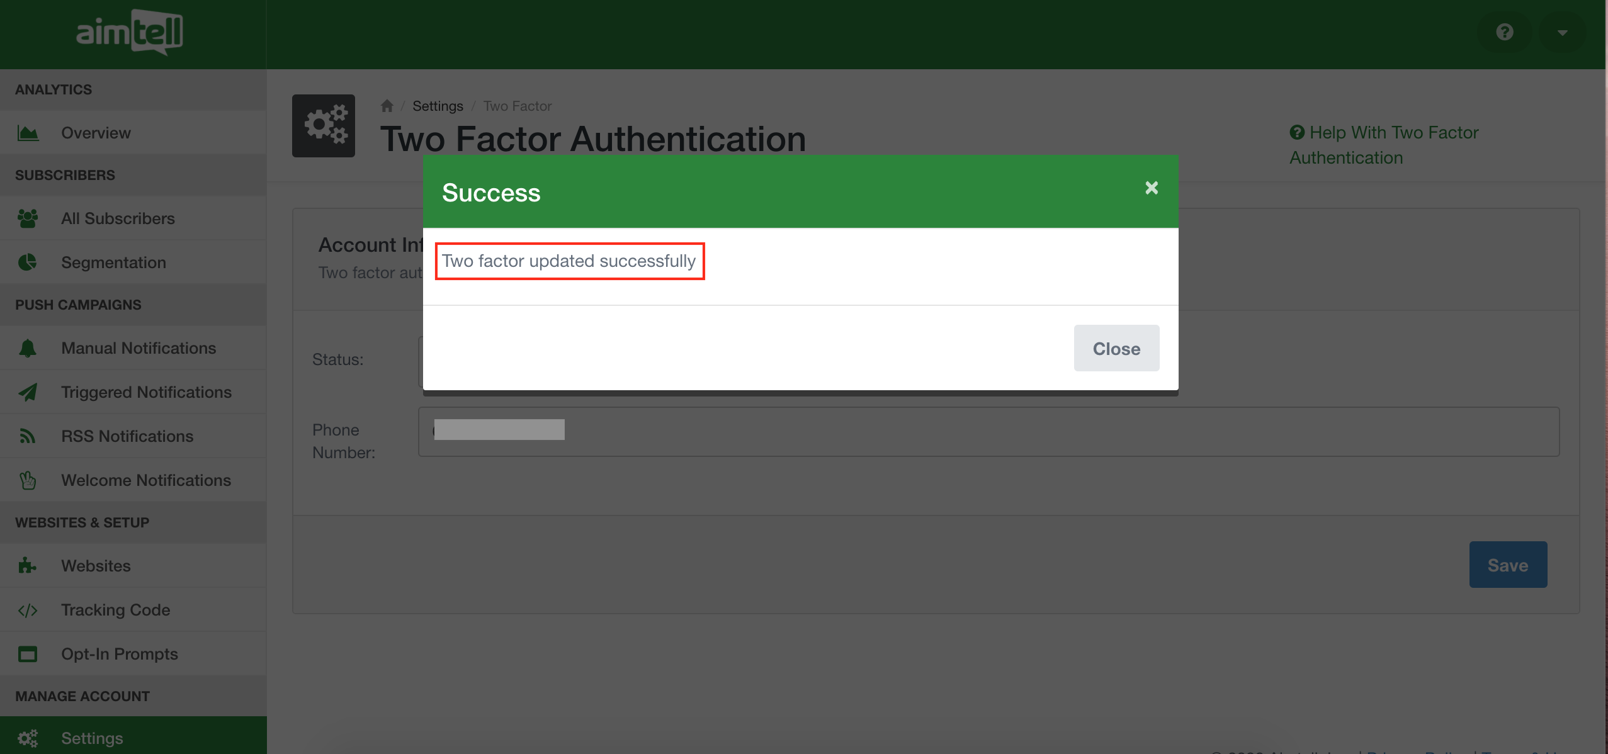Click the home breadcrumb icon
The height and width of the screenshot is (754, 1608).
point(387,106)
